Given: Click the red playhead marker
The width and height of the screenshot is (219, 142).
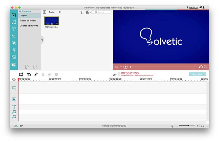Looking at the screenshot, I should 18,79.
